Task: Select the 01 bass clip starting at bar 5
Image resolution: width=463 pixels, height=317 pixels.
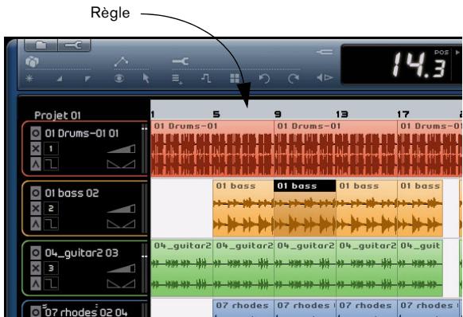Action: point(243,208)
